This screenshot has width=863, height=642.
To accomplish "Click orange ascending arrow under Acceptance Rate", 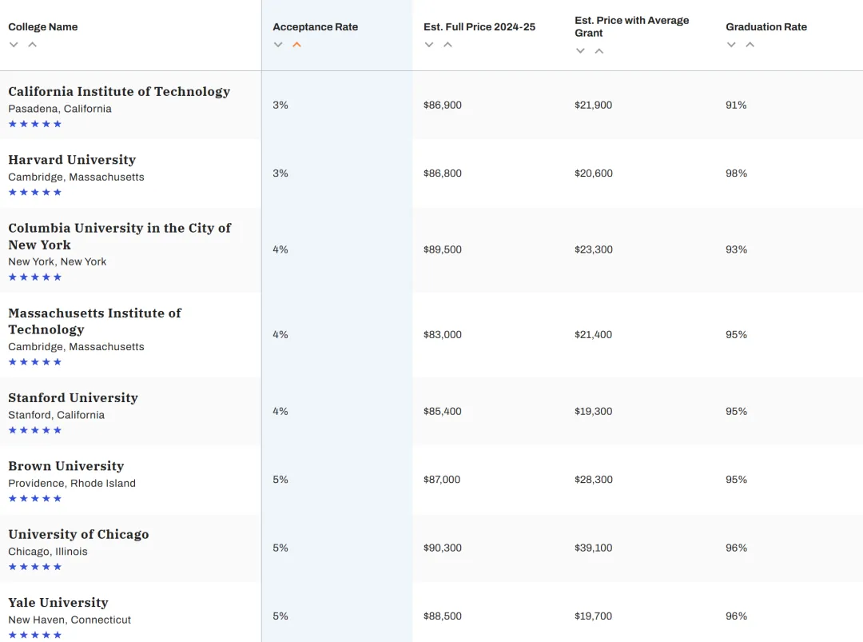I will tap(296, 45).
